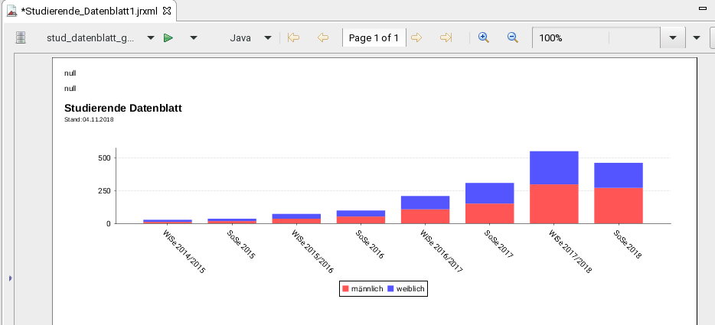Click the blue weiblich legend swatch
Screen dimensions: 715x325
pos(390,289)
